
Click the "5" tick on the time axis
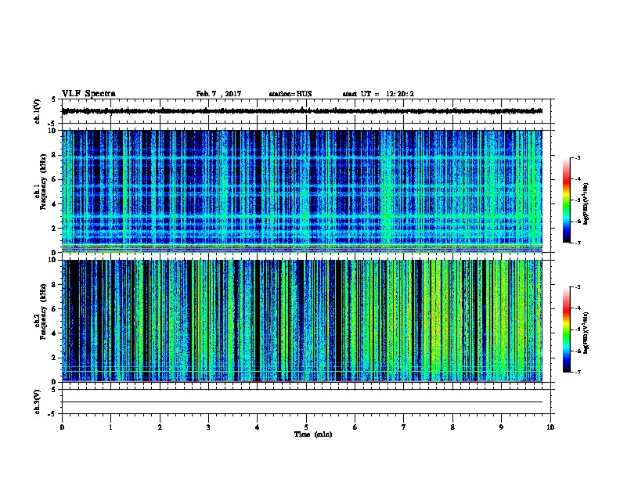306,427
